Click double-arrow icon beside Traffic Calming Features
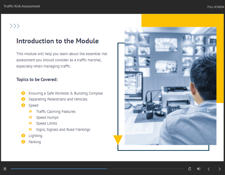Viewport: 225px width, 175px height. [x=30, y=111]
